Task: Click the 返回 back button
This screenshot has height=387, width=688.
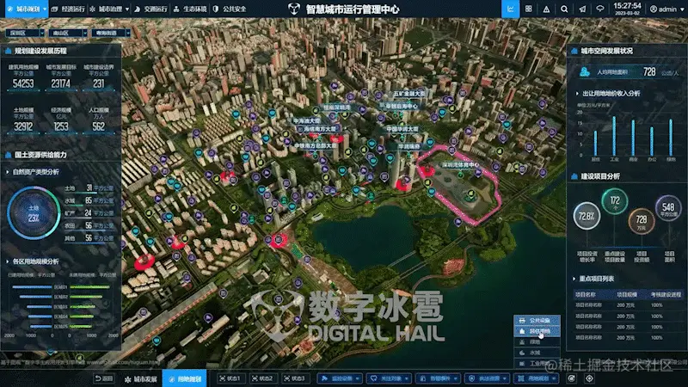Action: coord(104,378)
